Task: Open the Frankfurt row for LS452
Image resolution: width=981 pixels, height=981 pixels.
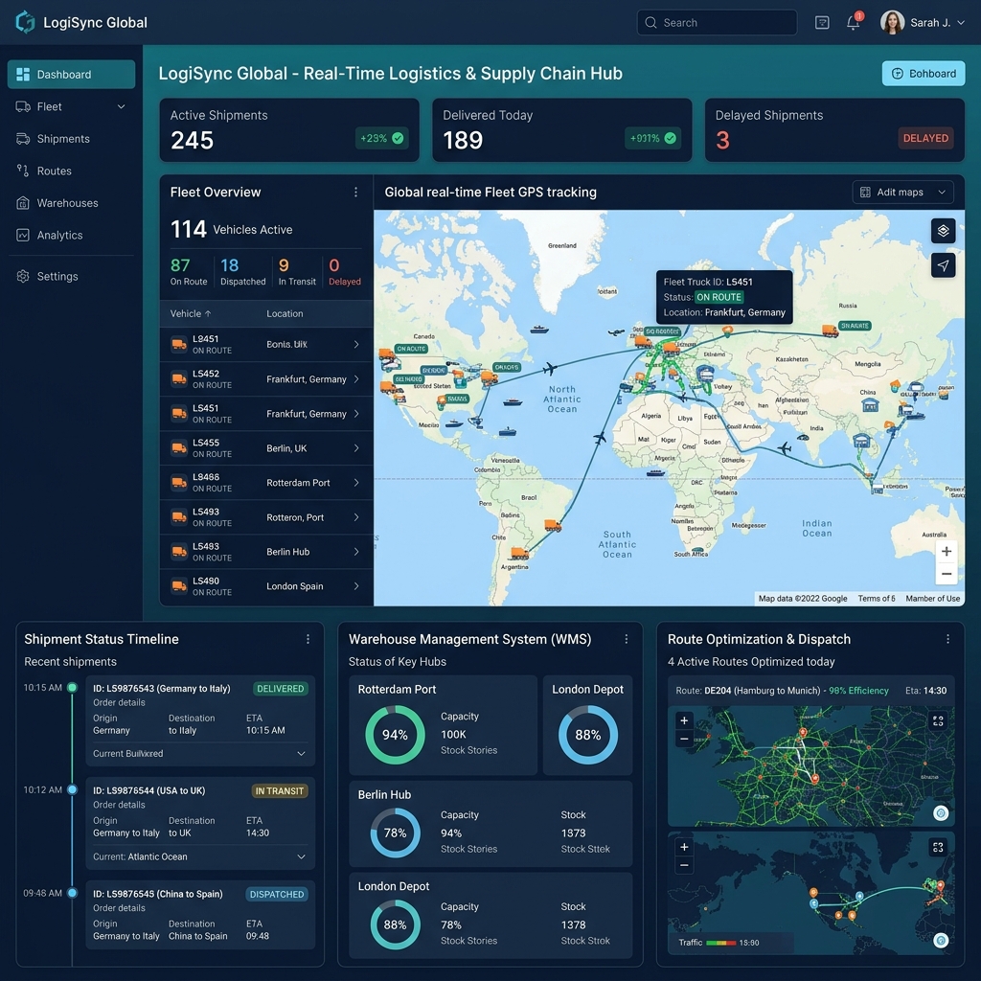Action: click(x=266, y=379)
